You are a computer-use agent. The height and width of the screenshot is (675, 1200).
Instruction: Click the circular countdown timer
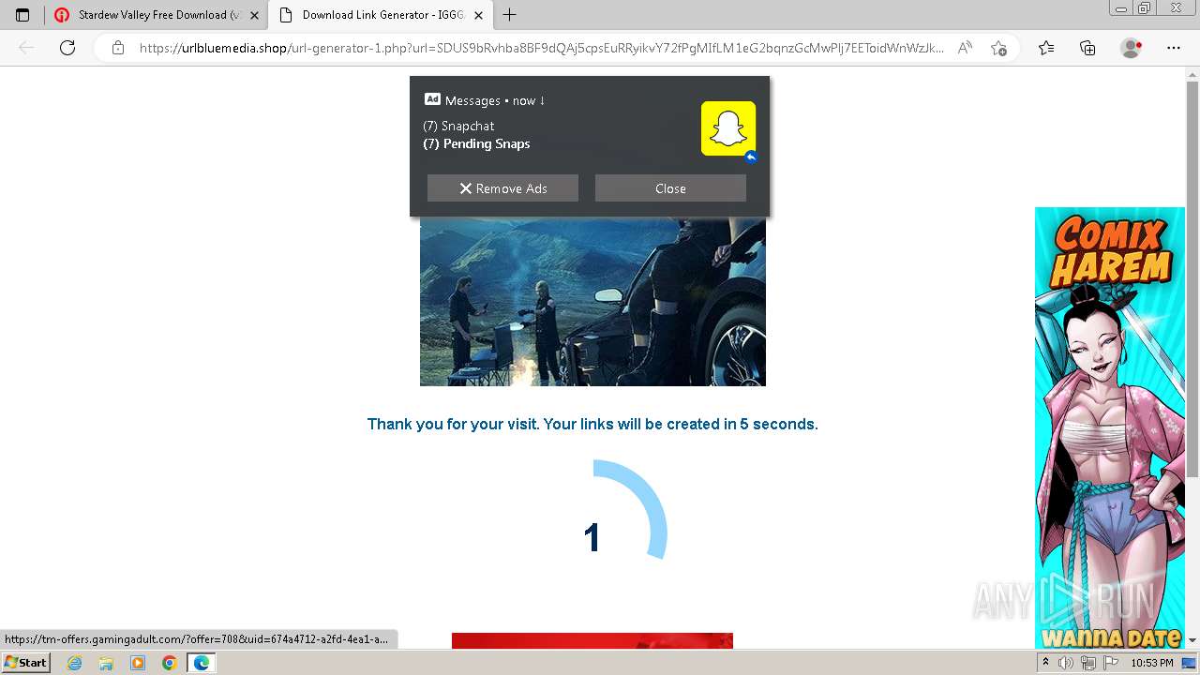tap(592, 534)
